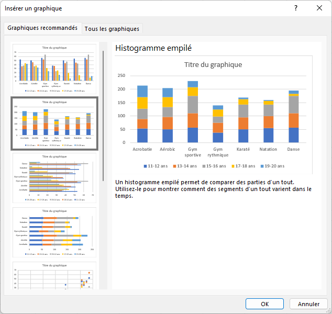Switch to the Tous les graphiques tab
Screen dimensions: 332x314
point(112,29)
